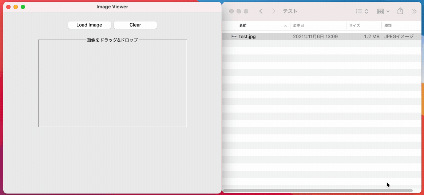
Task: Click the test.jpg file icon
Action: pos(234,36)
